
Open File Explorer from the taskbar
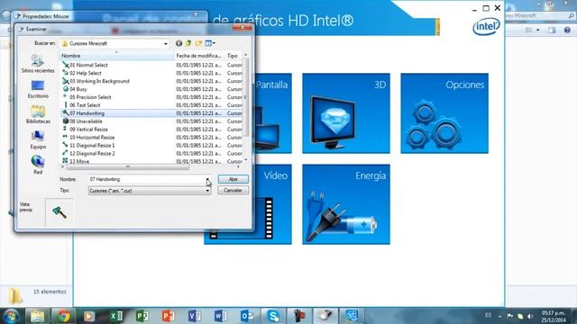pos(37,316)
